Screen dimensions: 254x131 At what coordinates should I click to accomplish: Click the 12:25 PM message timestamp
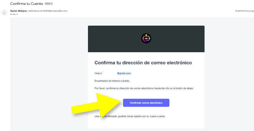coord(239,11)
